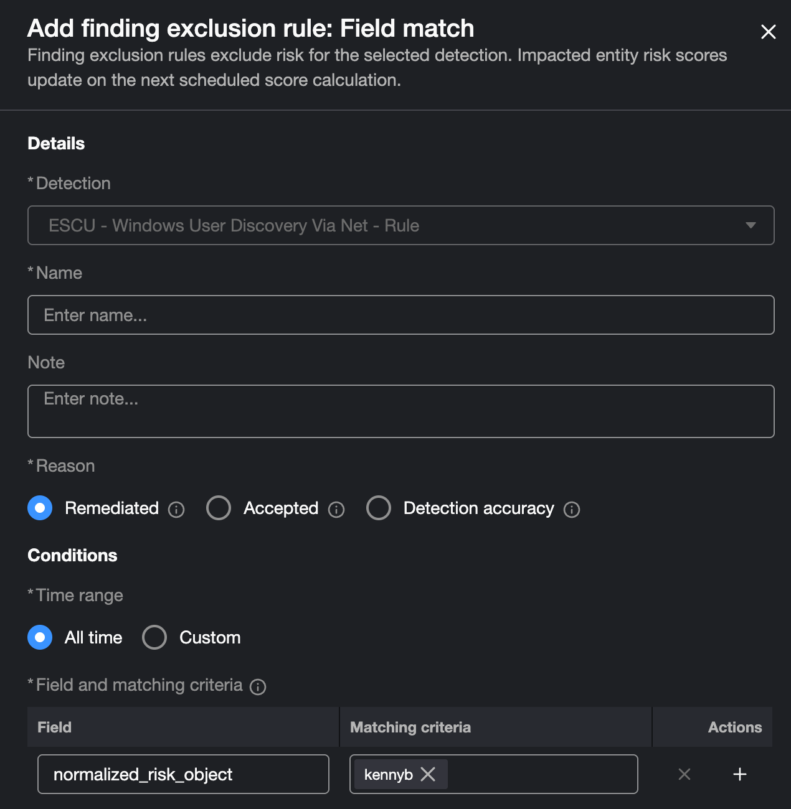Click the normalized_risk_object field input
This screenshot has width=791, height=809.
[x=183, y=774]
